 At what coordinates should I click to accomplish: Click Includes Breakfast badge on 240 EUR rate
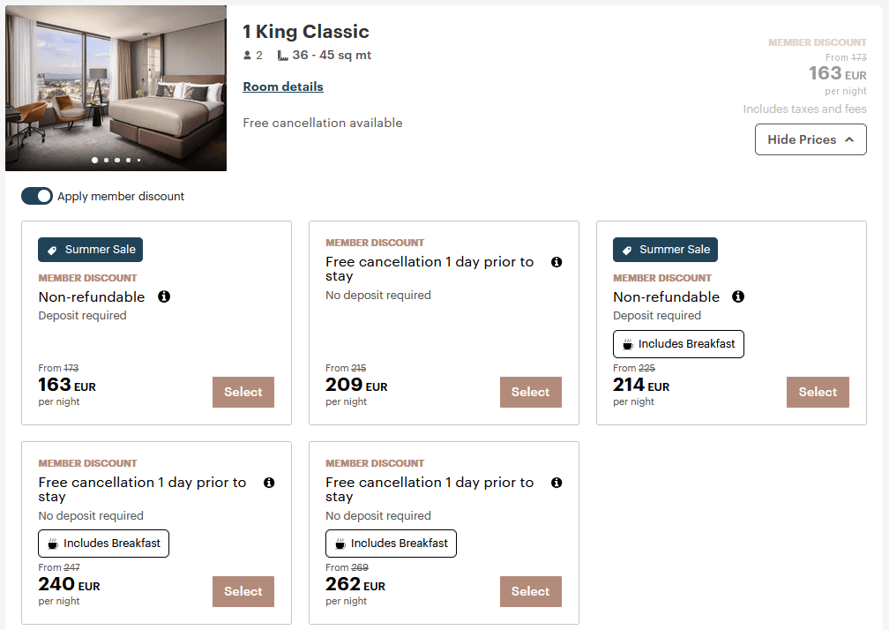(x=103, y=544)
